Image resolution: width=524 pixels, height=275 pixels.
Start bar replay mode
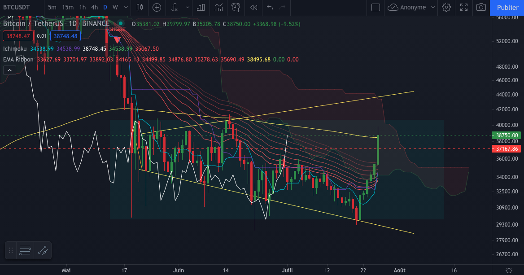pos(253,8)
